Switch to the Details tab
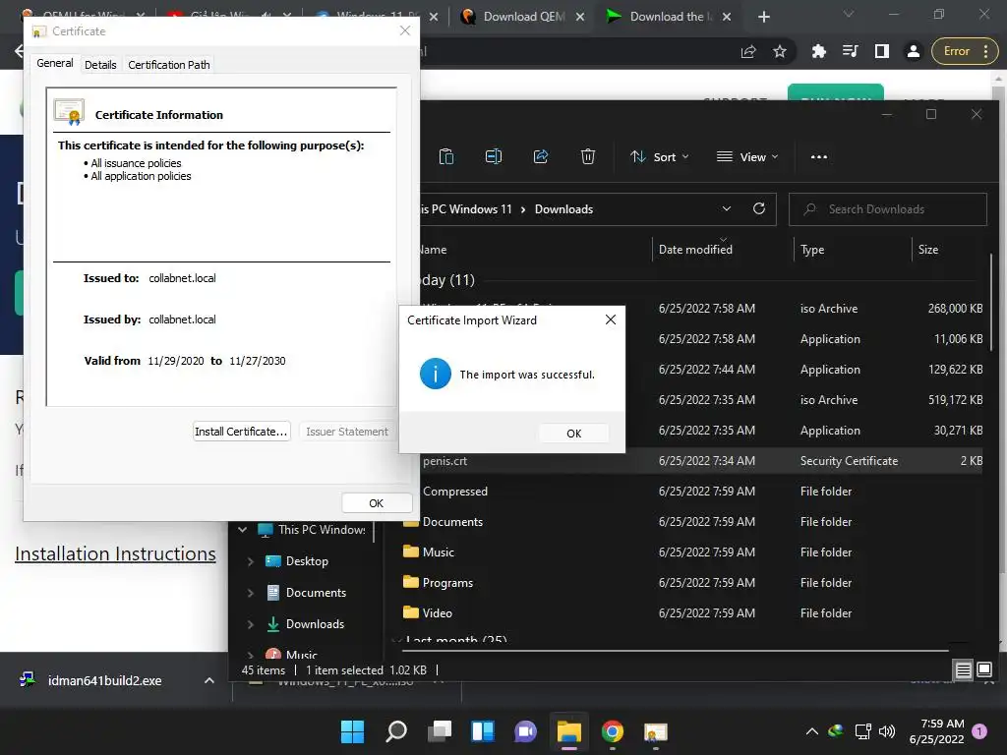The width and height of the screenshot is (1007, 755). tap(100, 65)
